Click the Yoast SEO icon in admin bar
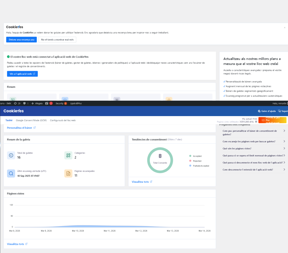This screenshot has width=288, height=253. [47, 103]
